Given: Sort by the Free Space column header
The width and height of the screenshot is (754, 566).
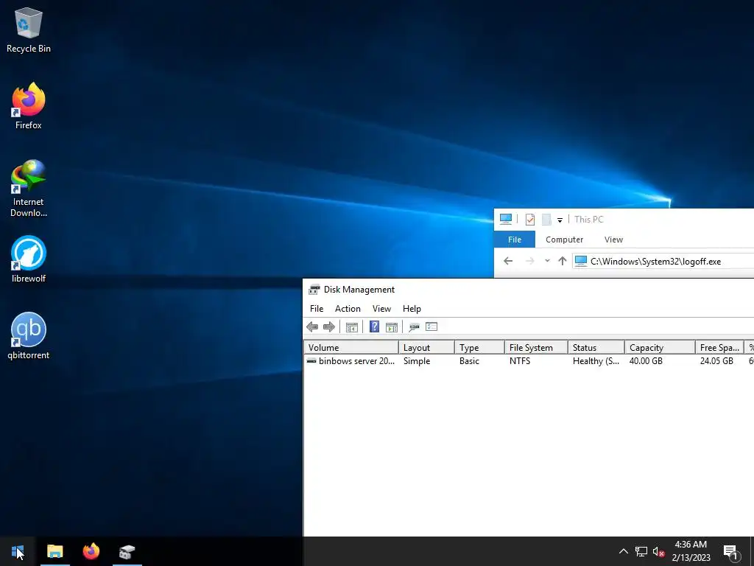Looking at the screenshot, I should (719, 348).
